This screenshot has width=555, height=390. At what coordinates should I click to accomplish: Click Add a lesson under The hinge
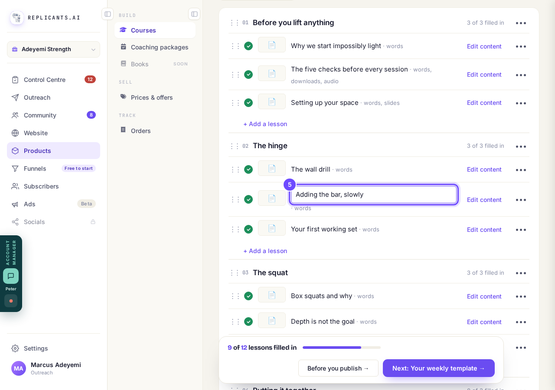click(265, 251)
